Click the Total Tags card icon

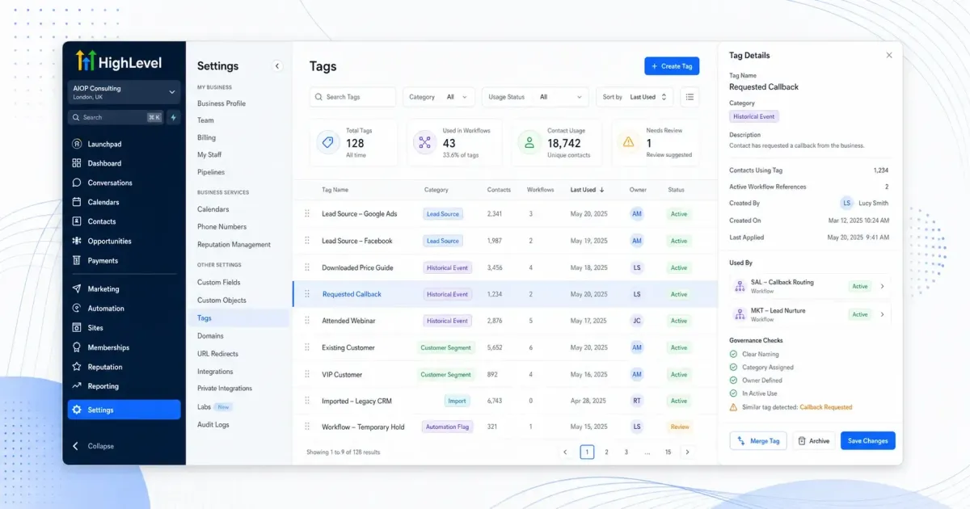point(327,142)
